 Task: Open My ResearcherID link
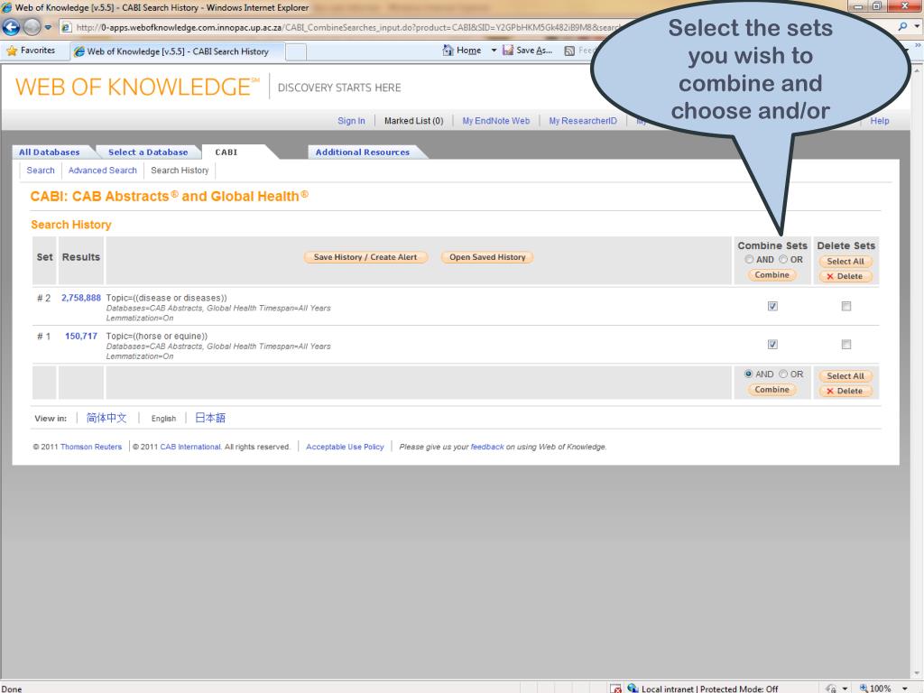click(583, 121)
